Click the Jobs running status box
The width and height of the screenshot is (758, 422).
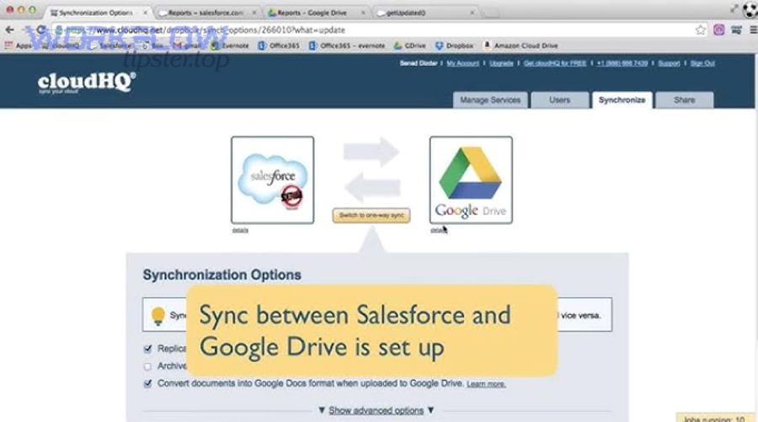(717, 419)
